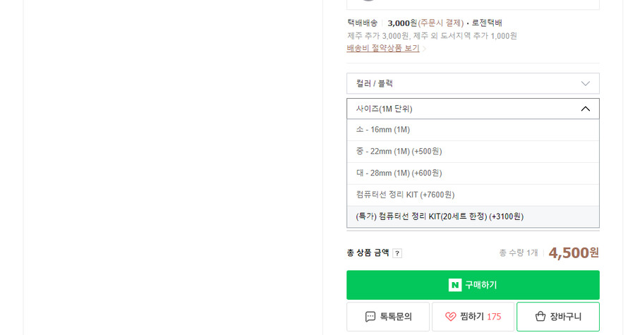The image size is (635, 335).
Task: Click the chat bubble icon for 톡톡문의
Action: (370, 317)
